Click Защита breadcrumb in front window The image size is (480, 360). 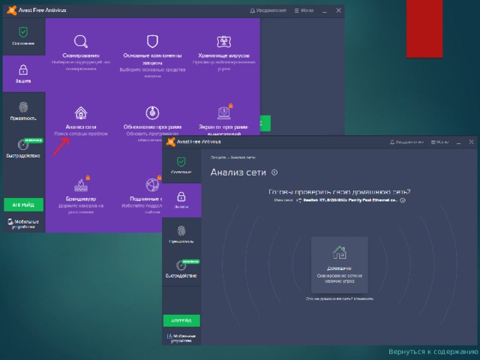click(x=218, y=157)
